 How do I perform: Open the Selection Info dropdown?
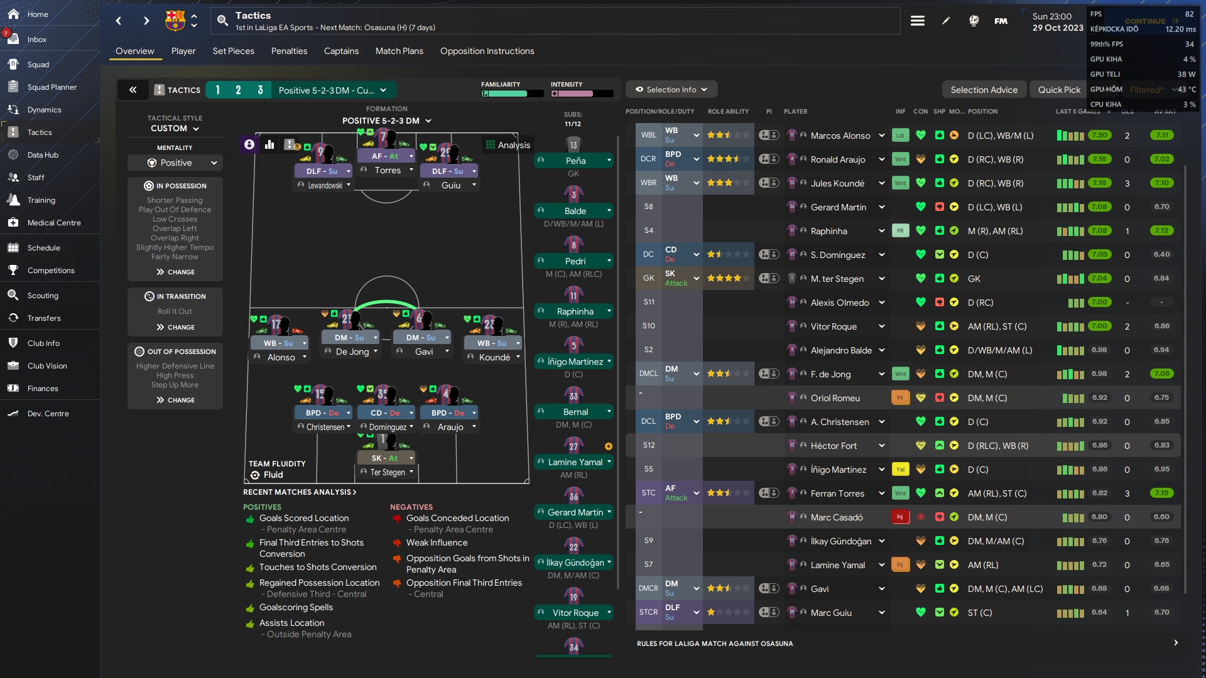point(671,89)
